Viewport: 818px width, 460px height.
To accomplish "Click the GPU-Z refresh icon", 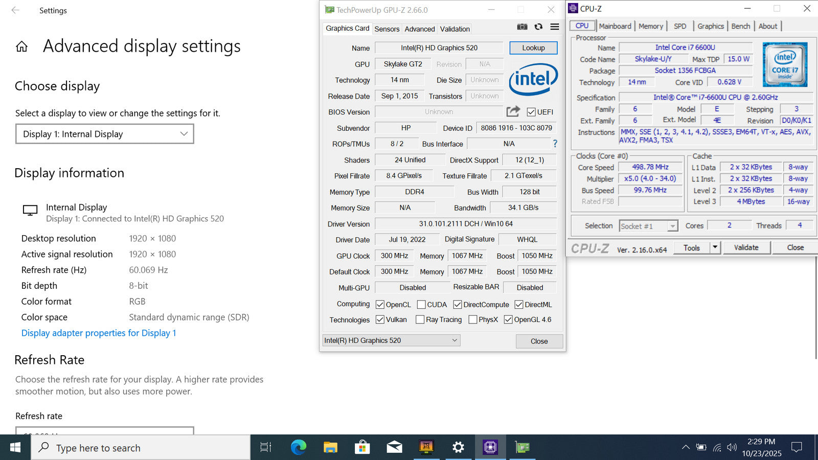I will [x=538, y=27].
